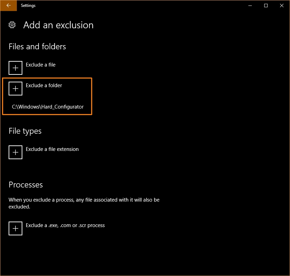The height and width of the screenshot is (276, 290).
Task: Click the Files and folders section heading
Action: [37, 47]
